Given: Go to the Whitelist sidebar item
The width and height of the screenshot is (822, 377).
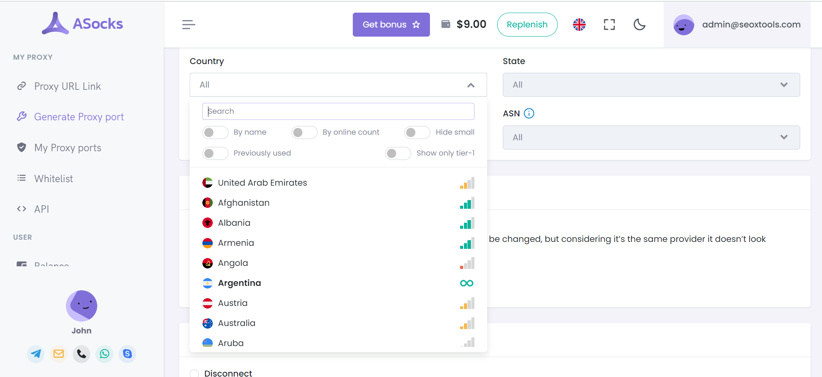Looking at the screenshot, I should [x=54, y=179].
